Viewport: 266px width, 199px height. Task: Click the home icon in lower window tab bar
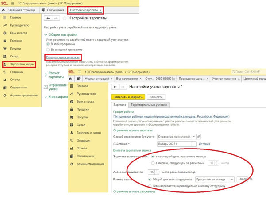(x=70, y=79)
